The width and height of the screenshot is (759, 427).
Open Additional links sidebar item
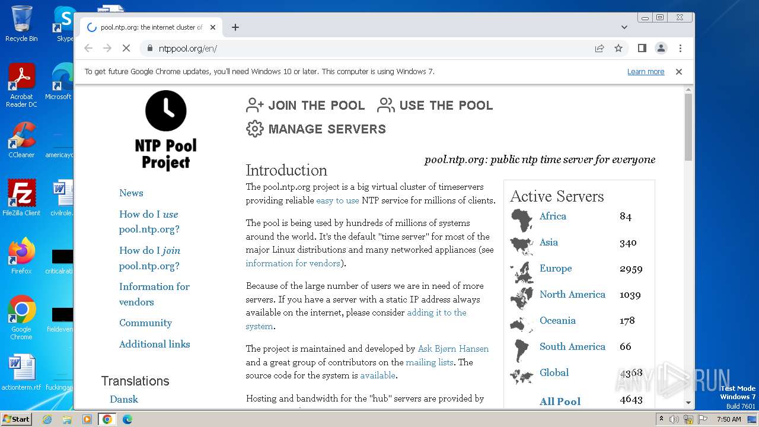(154, 344)
